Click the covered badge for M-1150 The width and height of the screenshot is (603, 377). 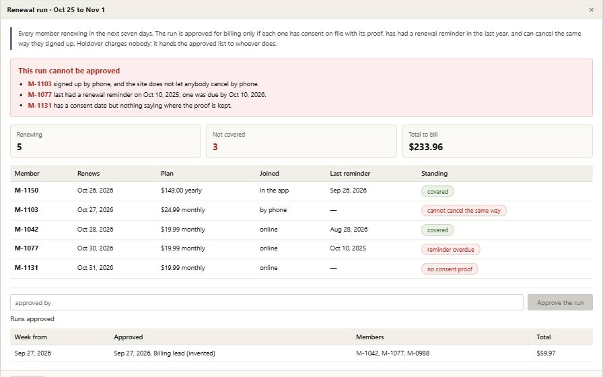[x=437, y=192]
